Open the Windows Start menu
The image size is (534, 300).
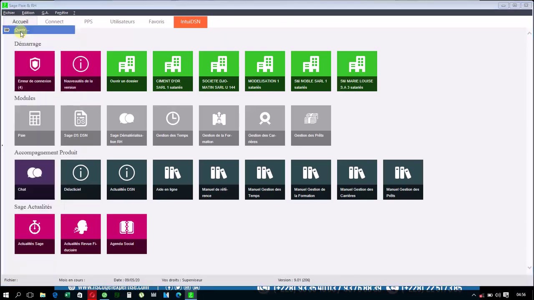(6, 295)
